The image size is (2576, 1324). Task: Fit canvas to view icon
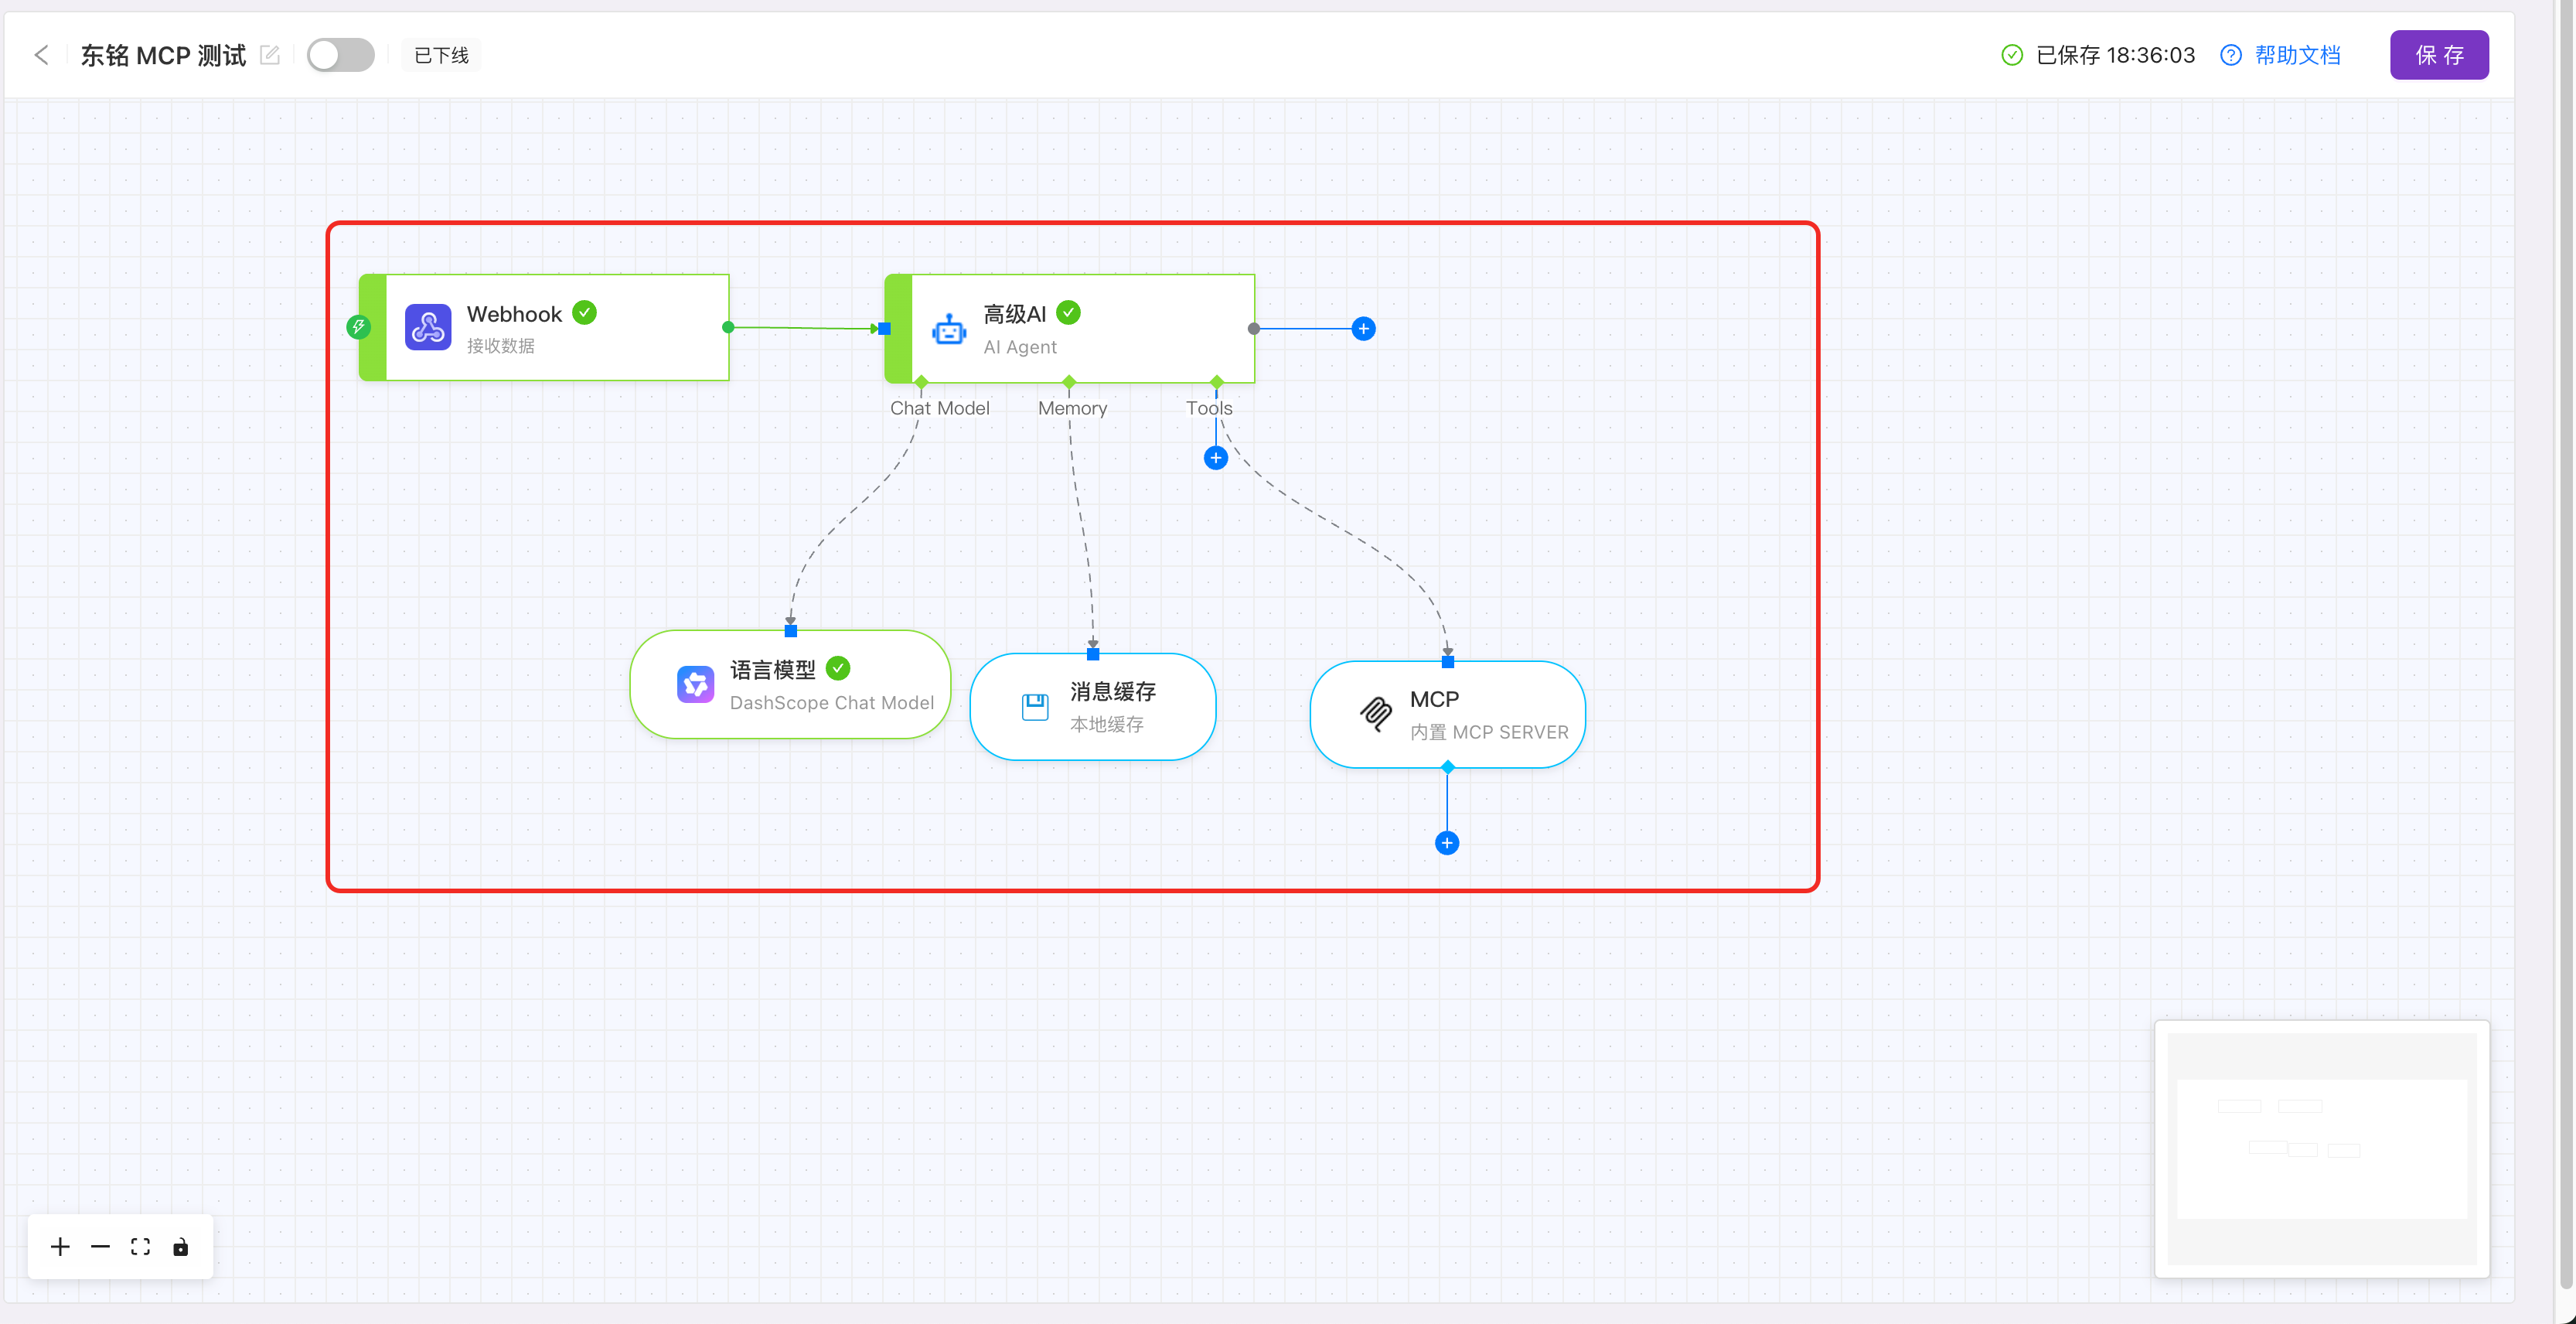(140, 1247)
